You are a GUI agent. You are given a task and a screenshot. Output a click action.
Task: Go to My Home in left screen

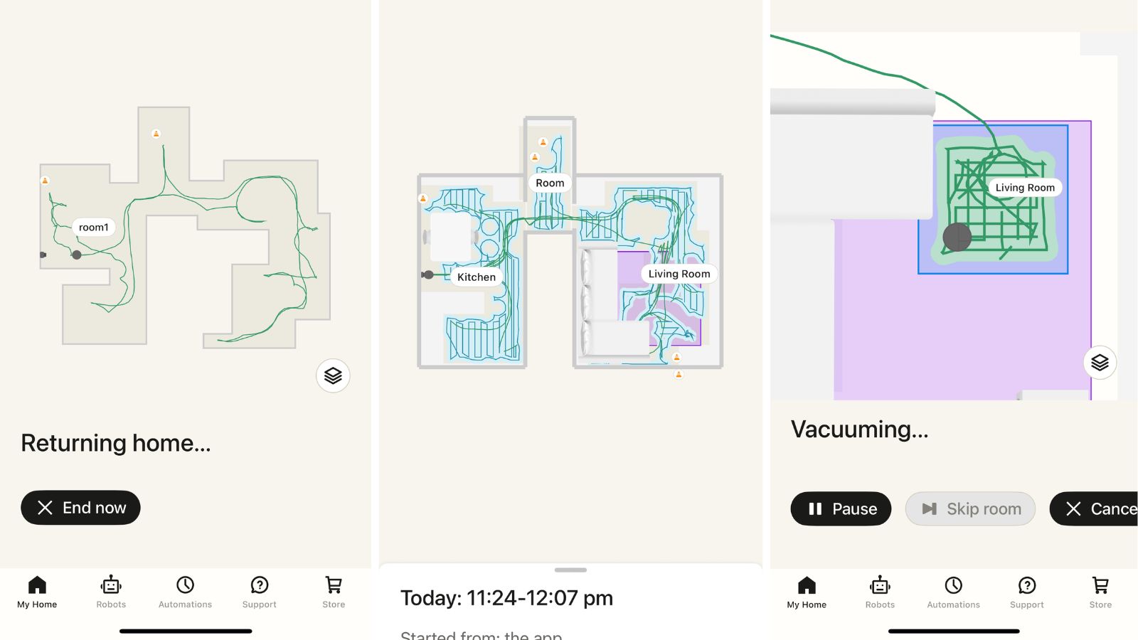click(x=37, y=592)
